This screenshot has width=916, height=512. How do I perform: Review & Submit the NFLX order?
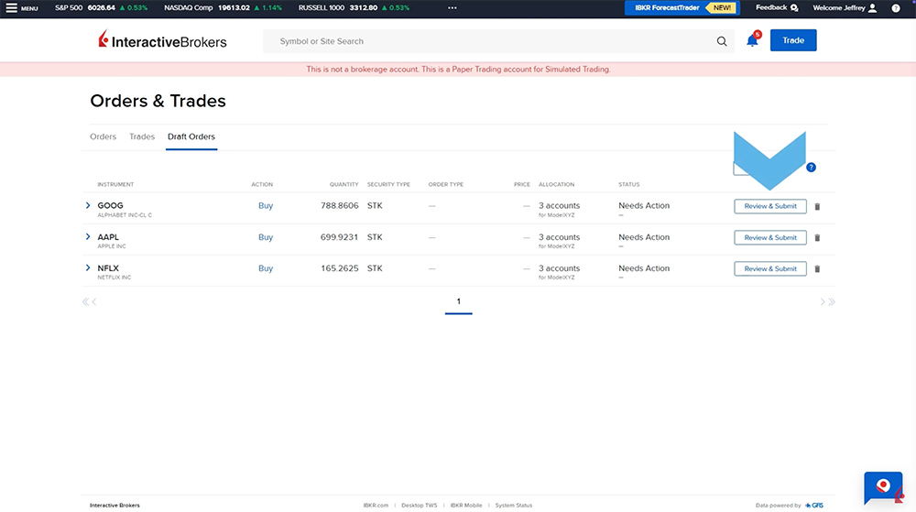770,268
